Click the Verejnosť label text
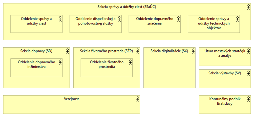 pos(72,98)
